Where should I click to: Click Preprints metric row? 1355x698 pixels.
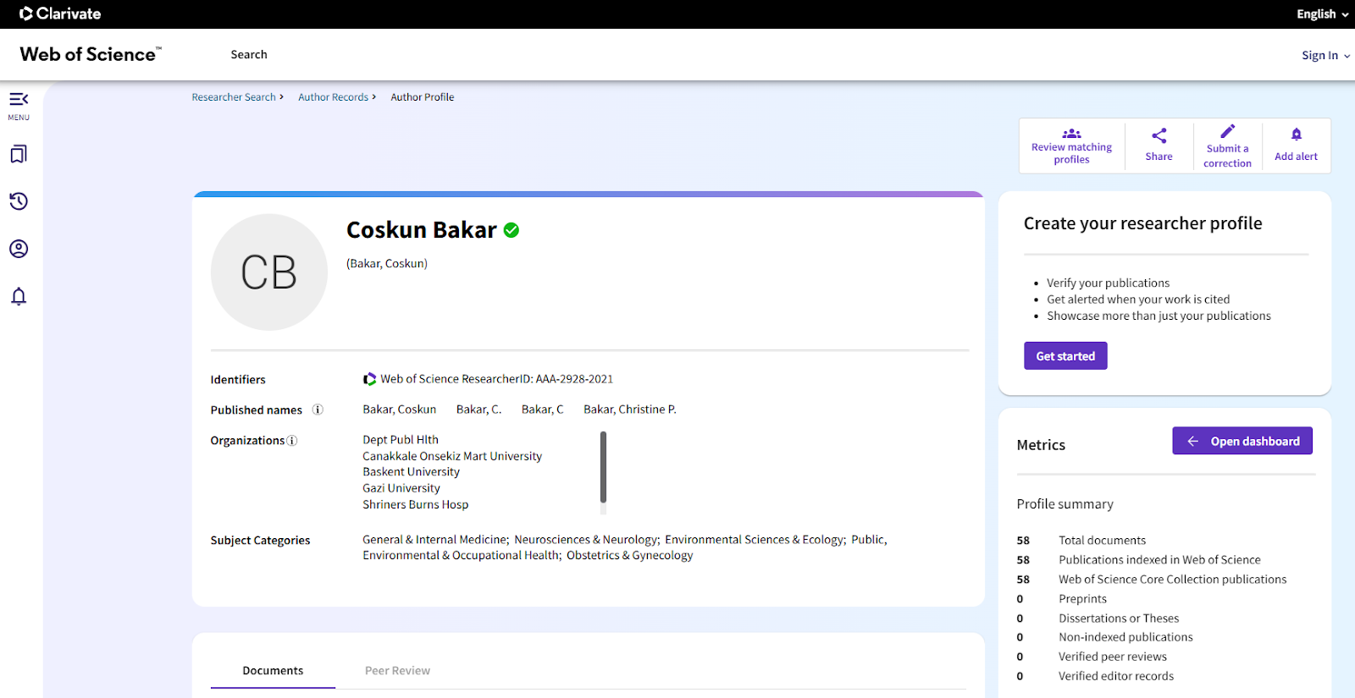point(1062,599)
